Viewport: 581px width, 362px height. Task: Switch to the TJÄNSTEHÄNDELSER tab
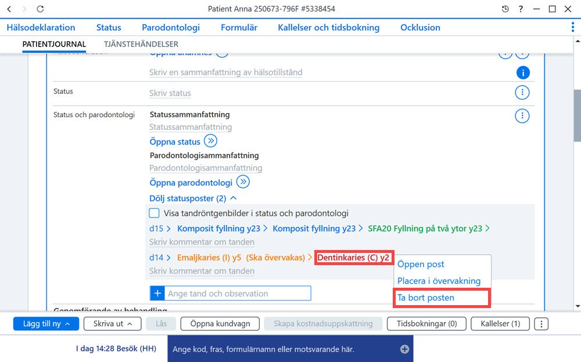pos(141,44)
